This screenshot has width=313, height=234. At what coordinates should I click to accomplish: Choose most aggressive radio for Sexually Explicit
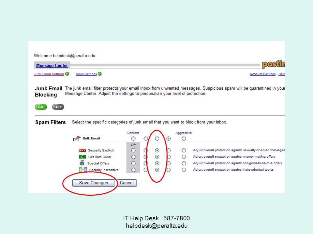[x=184, y=150]
